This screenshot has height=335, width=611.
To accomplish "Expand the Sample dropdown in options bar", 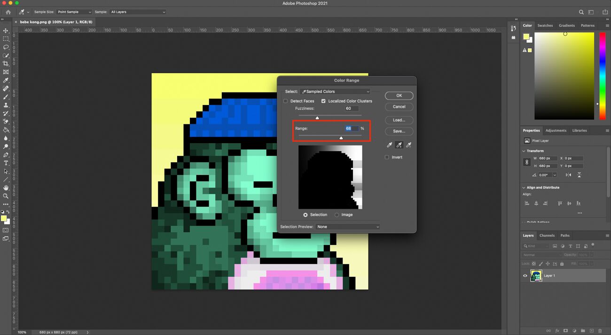I will [x=138, y=12].
